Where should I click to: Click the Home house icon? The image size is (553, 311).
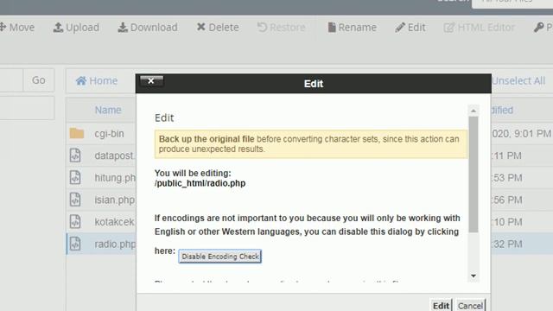(81, 80)
